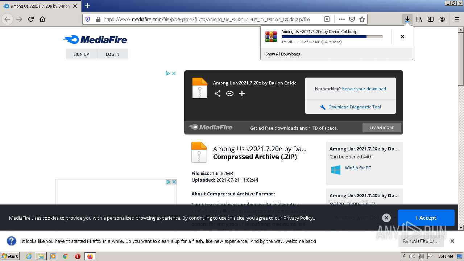
Task: Click Repair your download link
Action: coord(364,89)
